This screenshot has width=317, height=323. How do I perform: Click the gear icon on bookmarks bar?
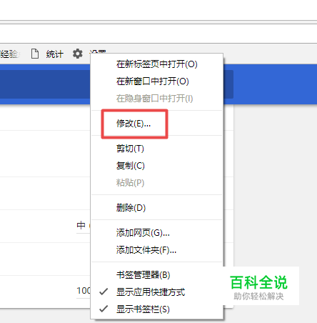pos(78,54)
